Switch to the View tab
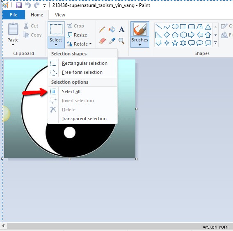The image size is (233, 231). pos(60,15)
